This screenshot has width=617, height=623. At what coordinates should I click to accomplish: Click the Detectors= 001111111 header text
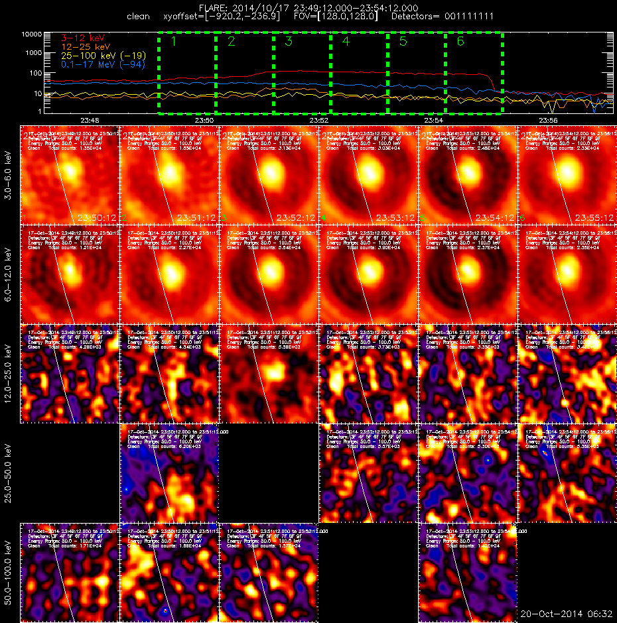443,17
